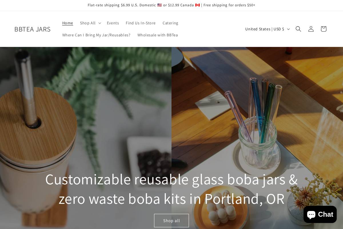Go to the Catering page

(x=170, y=23)
